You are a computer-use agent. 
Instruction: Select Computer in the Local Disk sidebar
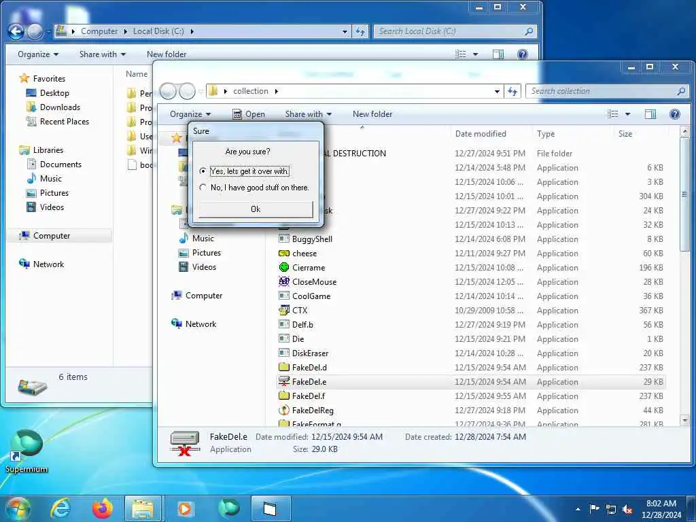(44, 236)
